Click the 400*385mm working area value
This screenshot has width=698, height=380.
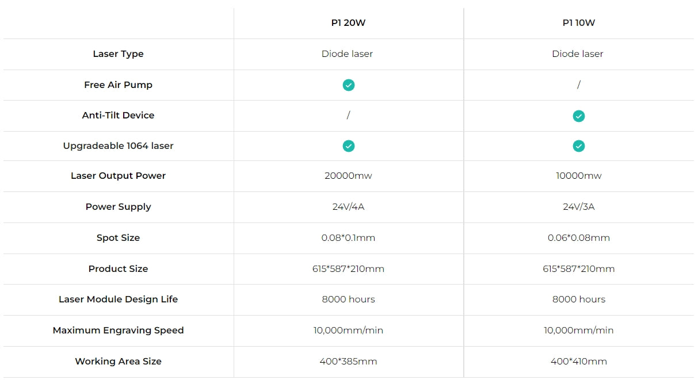(x=349, y=362)
